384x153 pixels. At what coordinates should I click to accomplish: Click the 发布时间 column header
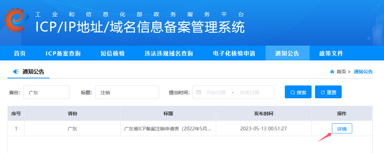click(x=264, y=113)
